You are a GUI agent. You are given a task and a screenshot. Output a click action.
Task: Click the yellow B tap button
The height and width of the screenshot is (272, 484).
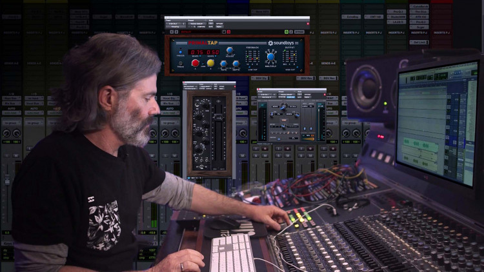tap(211, 63)
